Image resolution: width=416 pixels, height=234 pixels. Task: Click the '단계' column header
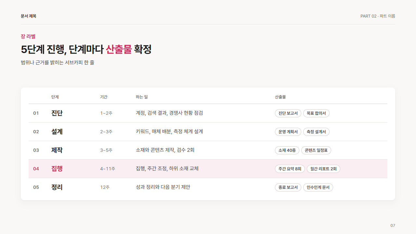[x=55, y=97]
